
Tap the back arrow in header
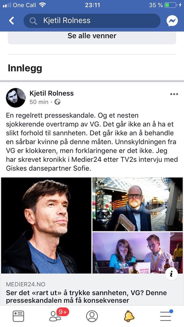(12, 21)
